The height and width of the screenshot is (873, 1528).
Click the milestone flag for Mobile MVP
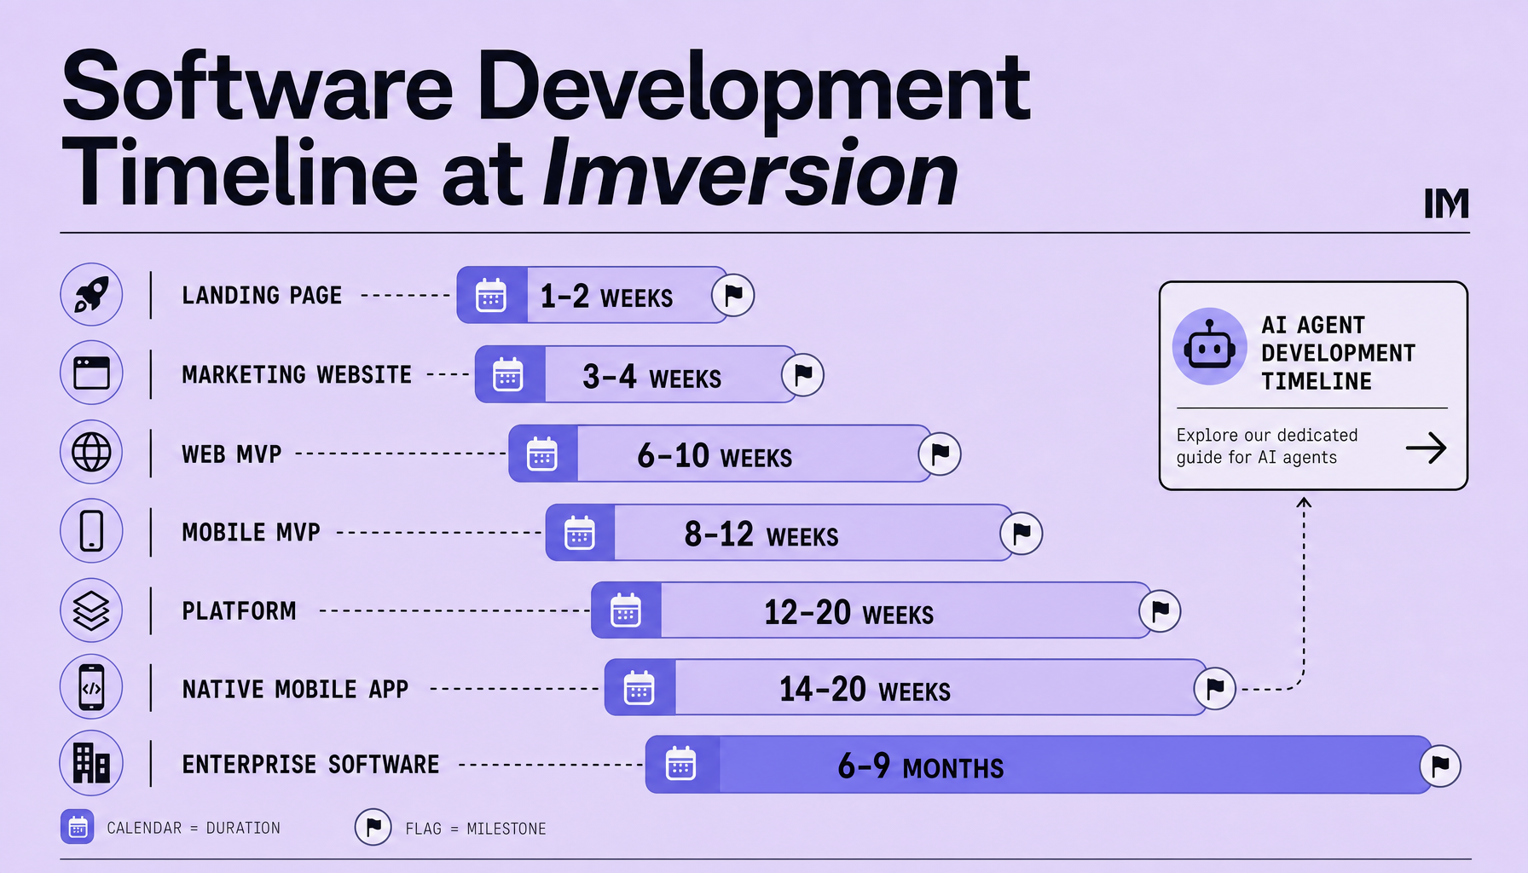tap(1022, 533)
